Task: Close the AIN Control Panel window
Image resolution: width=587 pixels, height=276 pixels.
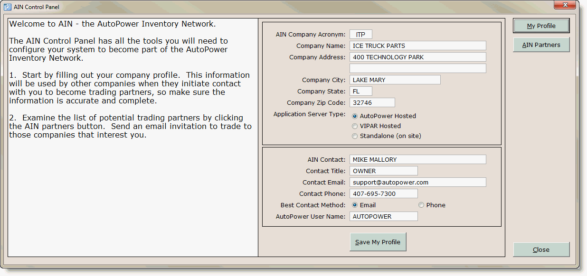Action: tap(565, 5)
